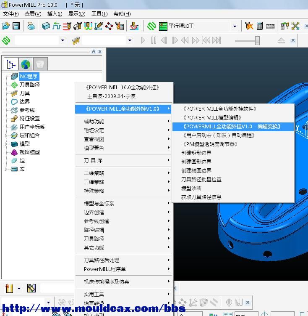Switch to globe browser tab
Screen dimensions: 308x316
26,64
